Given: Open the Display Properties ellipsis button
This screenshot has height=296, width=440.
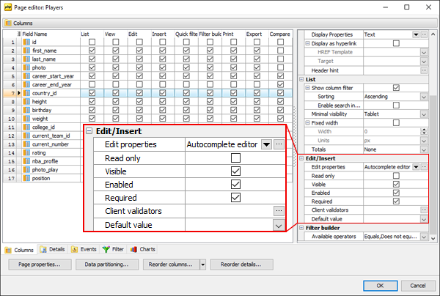Looking at the screenshot, I should click(x=425, y=34).
